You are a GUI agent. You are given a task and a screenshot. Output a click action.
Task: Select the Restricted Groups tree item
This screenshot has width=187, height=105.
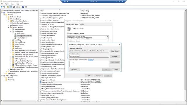pos(20,42)
